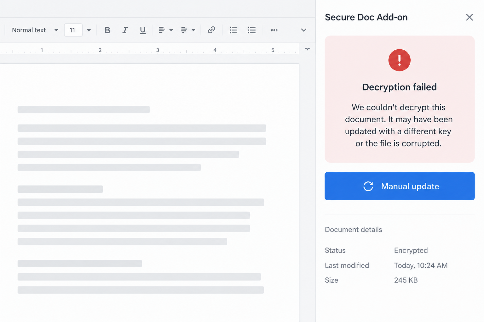
Task: Select the Document details heading
Action: [354, 230]
